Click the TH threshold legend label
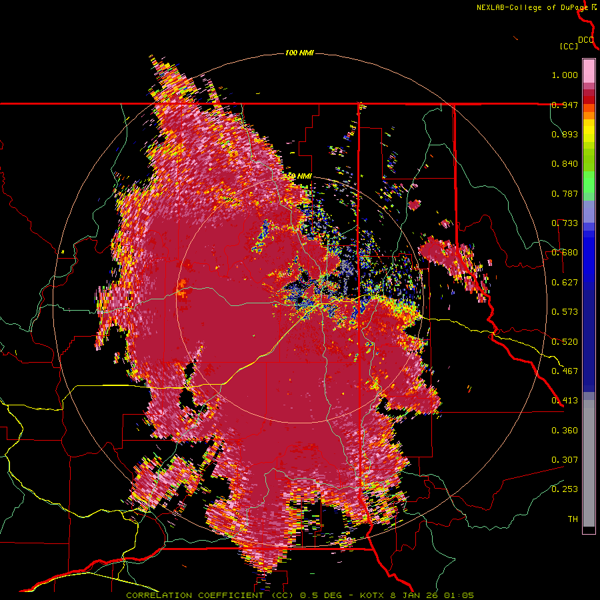The image size is (600, 600). 573,519
